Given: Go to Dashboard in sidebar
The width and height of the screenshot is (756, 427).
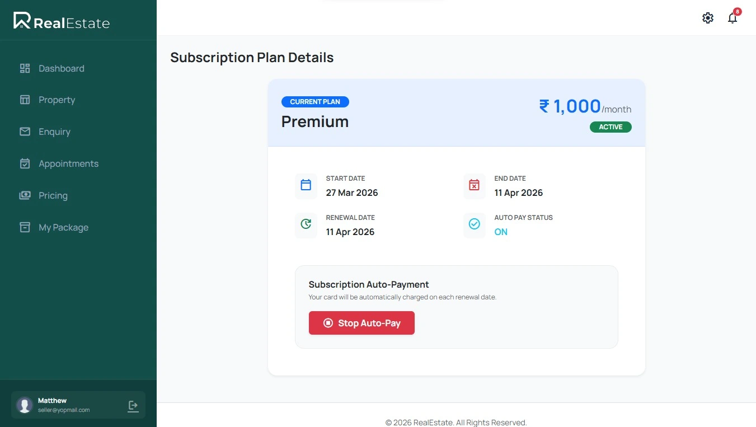Looking at the screenshot, I should [x=61, y=68].
